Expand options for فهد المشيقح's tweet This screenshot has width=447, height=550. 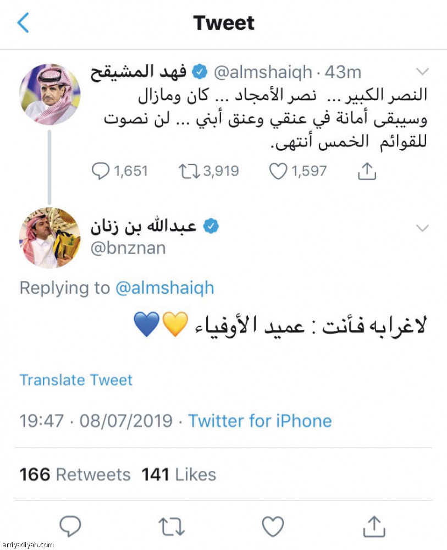tap(423, 71)
